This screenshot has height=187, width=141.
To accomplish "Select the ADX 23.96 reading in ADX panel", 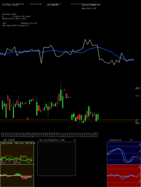I will pyautogui.click(x=7, y=143).
